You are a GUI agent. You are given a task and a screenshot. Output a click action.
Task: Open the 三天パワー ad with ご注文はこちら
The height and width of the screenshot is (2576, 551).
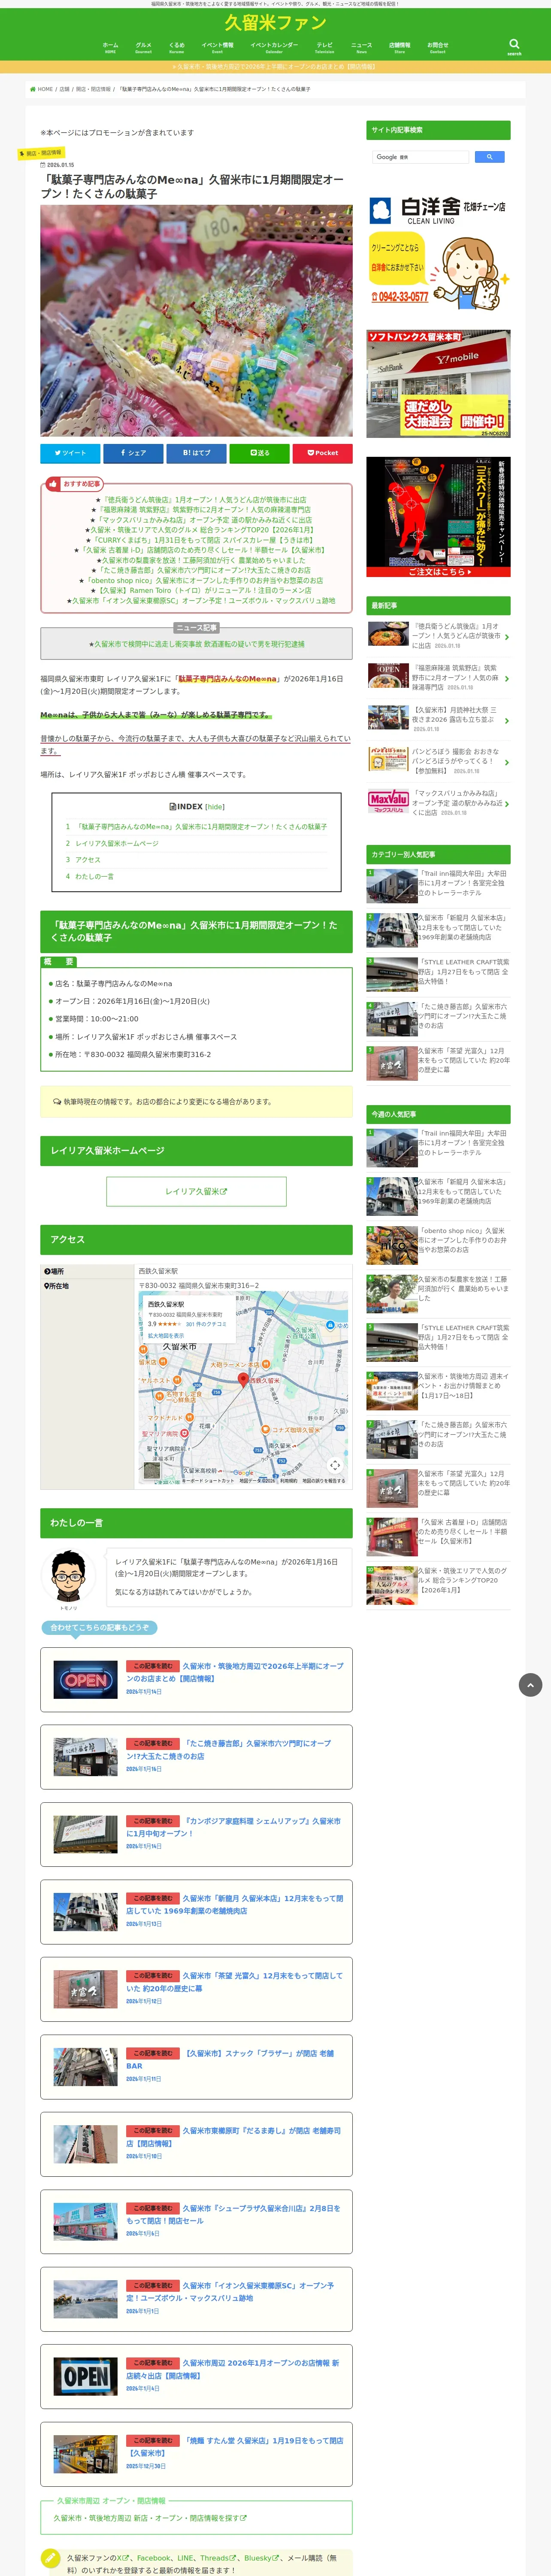tap(438, 517)
